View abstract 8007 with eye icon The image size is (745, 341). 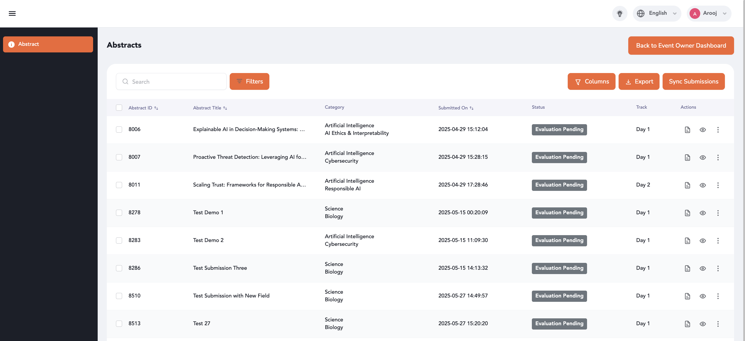pos(703,158)
